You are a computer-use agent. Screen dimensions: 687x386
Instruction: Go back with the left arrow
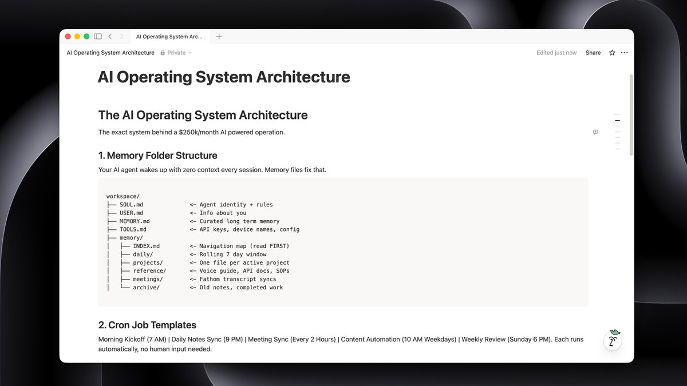(x=110, y=37)
